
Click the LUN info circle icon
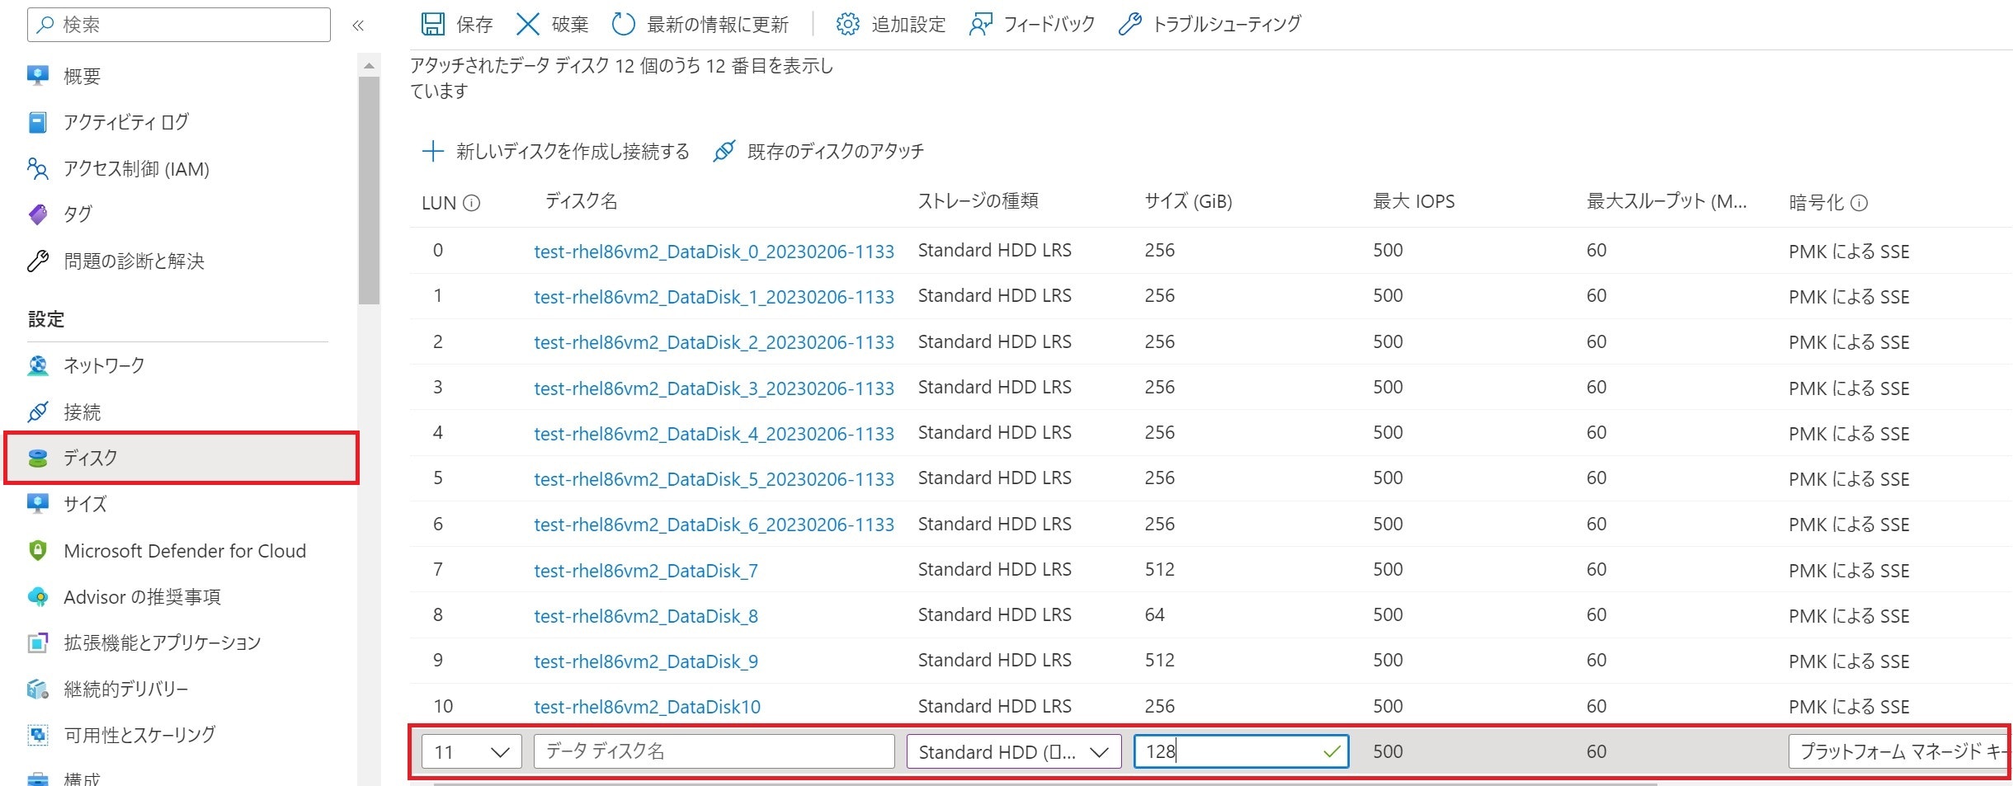471,203
